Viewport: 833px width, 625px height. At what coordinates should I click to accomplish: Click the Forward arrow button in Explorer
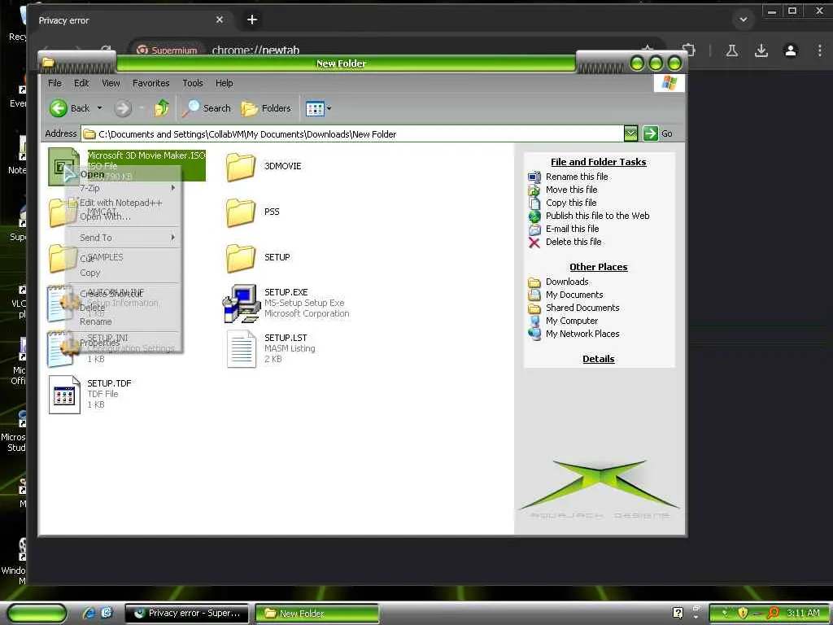point(123,108)
